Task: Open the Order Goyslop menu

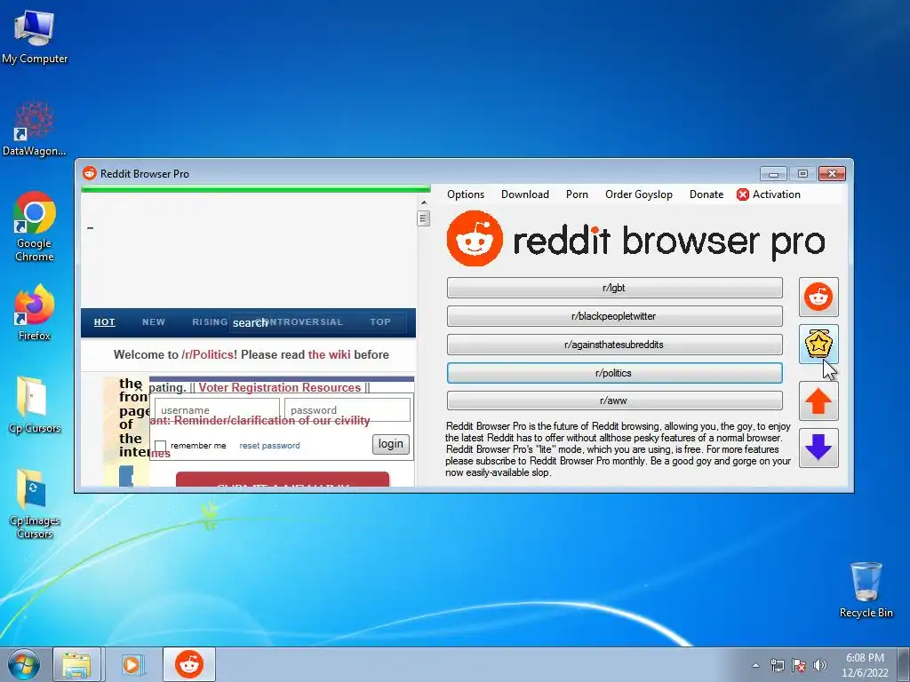Action: 638,194
